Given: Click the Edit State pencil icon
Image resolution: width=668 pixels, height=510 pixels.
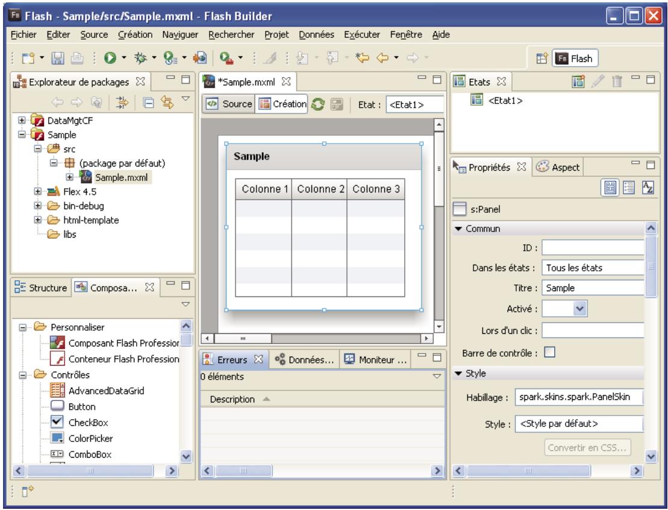Looking at the screenshot, I should pos(598,81).
